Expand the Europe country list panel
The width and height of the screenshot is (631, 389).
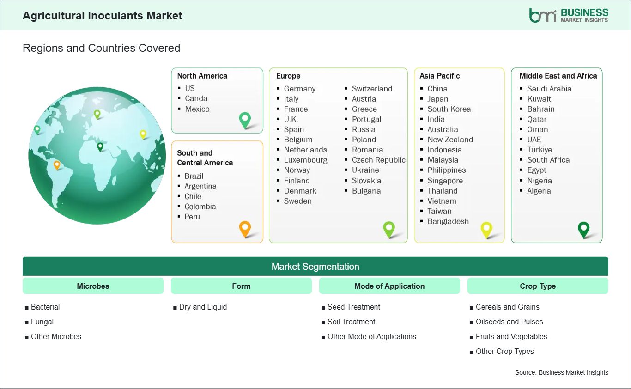[x=338, y=155]
